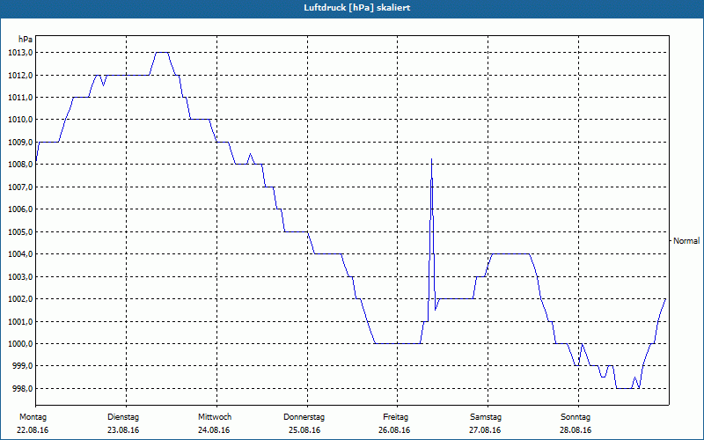Click the 998,0 axis value
The height and width of the screenshot is (440, 704).
click(x=22, y=389)
